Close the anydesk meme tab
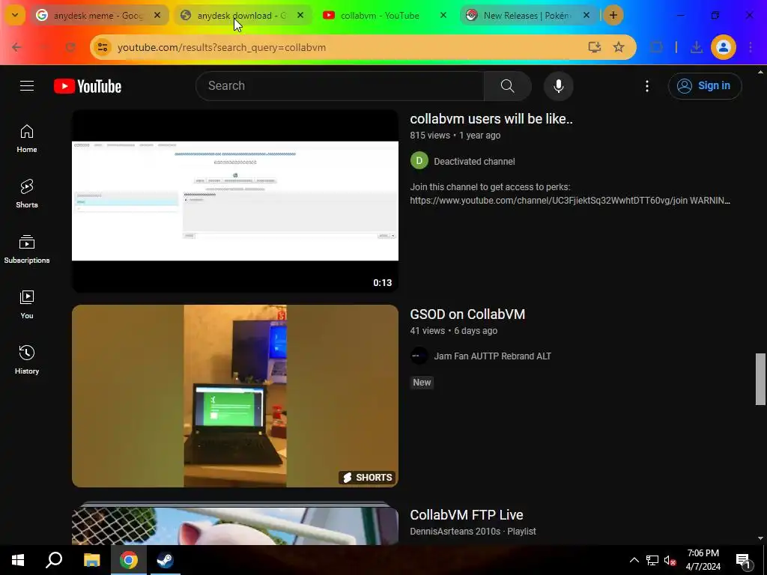Image resolution: width=767 pixels, height=575 pixels. point(157,15)
